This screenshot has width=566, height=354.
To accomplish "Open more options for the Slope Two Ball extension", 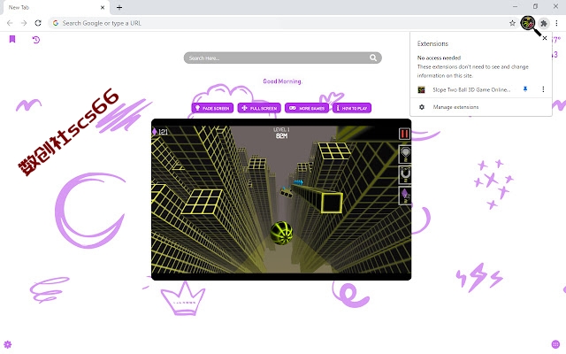I will pos(543,89).
